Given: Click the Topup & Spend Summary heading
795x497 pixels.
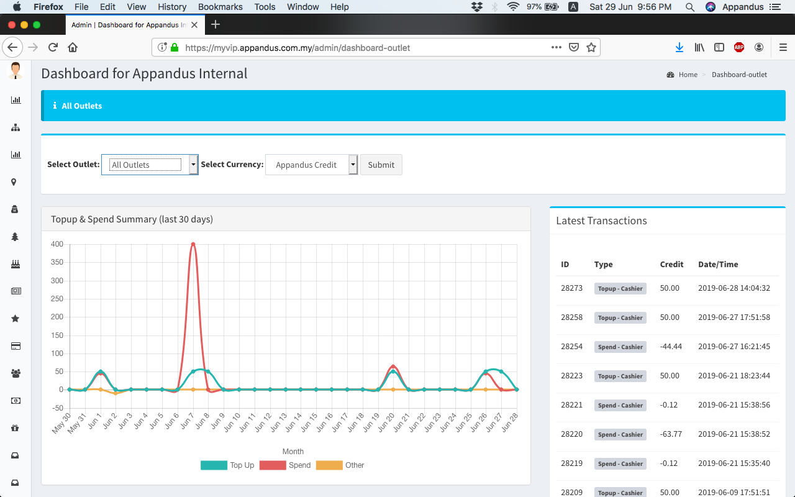Looking at the screenshot, I should pyautogui.click(x=132, y=219).
